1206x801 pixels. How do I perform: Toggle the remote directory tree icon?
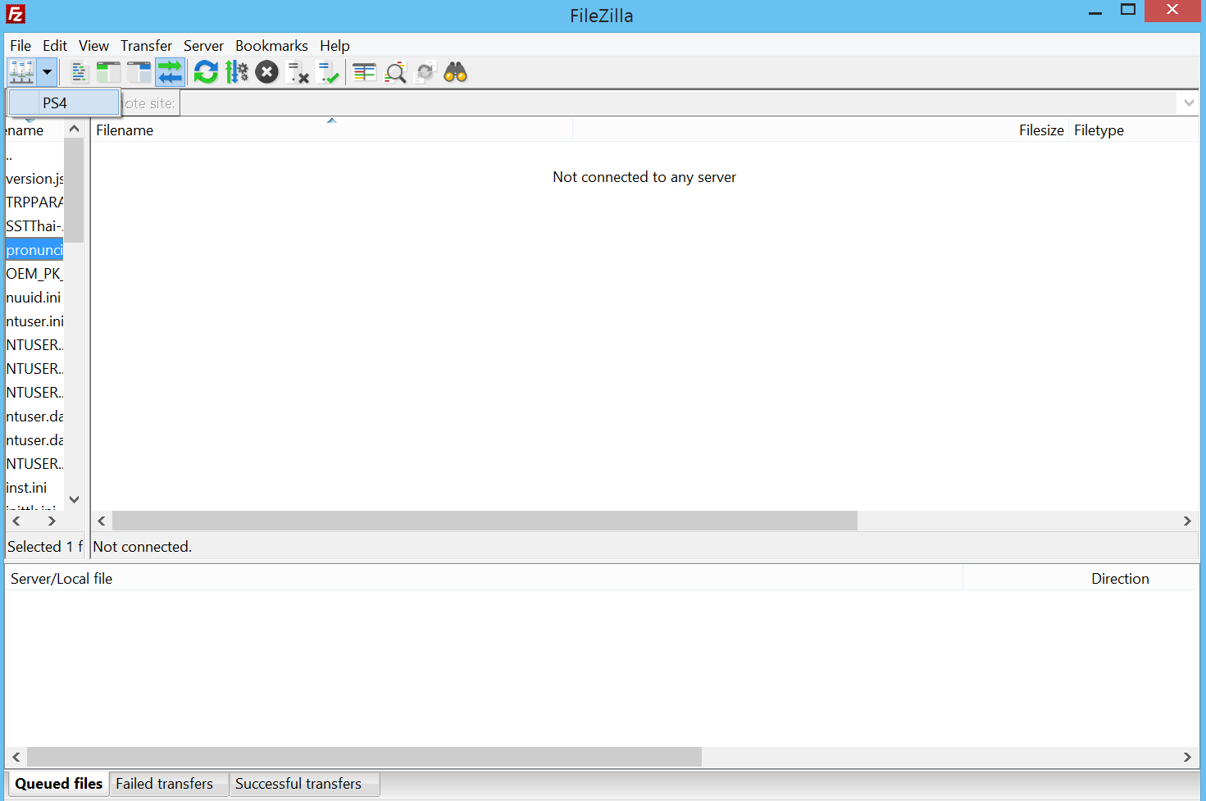(x=139, y=72)
